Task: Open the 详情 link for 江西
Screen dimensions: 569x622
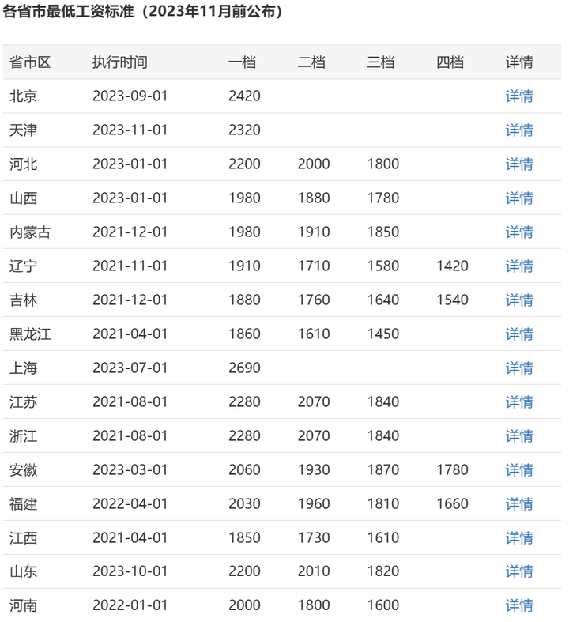Action: [x=518, y=538]
